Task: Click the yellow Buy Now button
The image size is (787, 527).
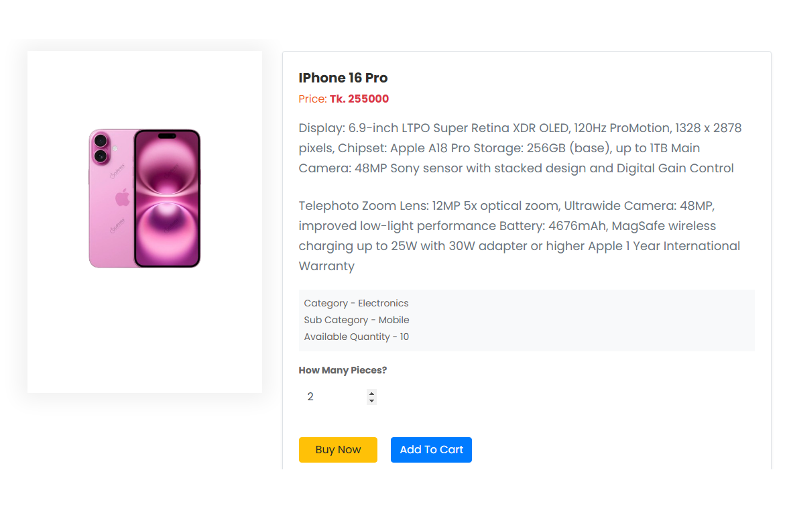Action: pyautogui.click(x=338, y=450)
